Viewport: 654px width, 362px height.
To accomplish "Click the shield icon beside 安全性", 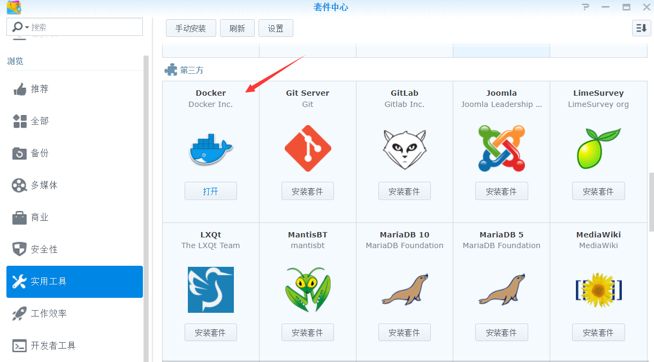I will pos(19,249).
